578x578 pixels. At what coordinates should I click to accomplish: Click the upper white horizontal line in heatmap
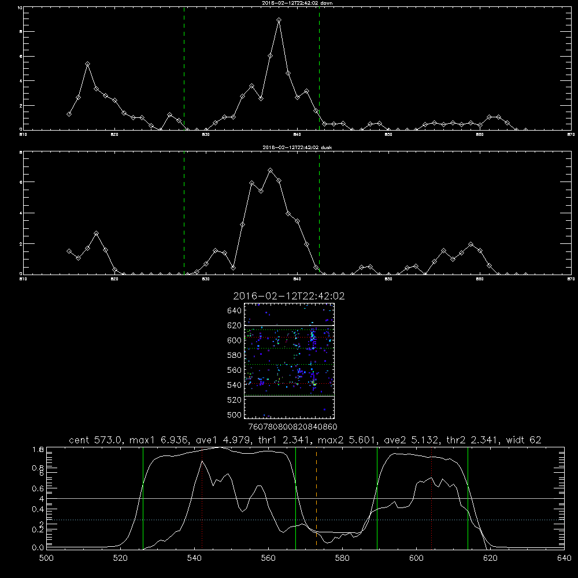(290, 326)
